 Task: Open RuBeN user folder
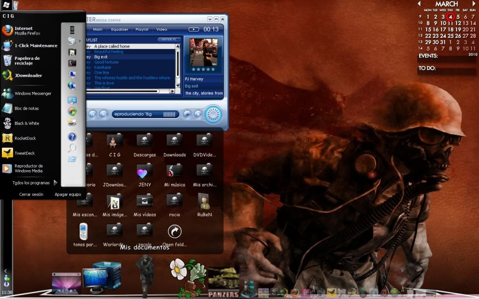pos(205,205)
